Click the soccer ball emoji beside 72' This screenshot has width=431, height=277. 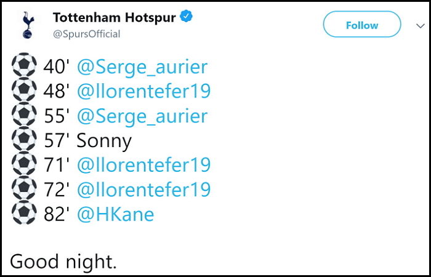[x=24, y=188]
